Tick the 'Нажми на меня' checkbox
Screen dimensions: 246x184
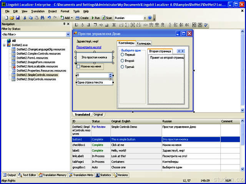pos(78,66)
